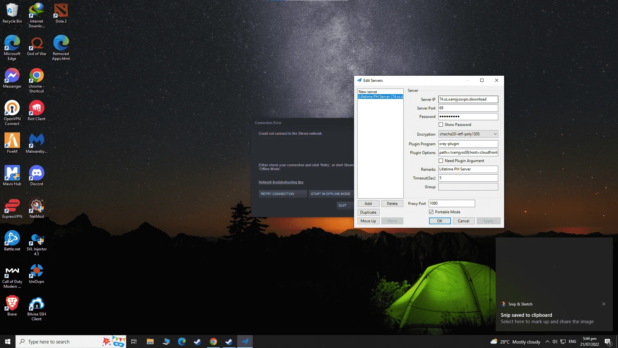The width and height of the screenshot is (618, 348).
Task: Open the volume control in system tray
Action: [x=555, y=342]
